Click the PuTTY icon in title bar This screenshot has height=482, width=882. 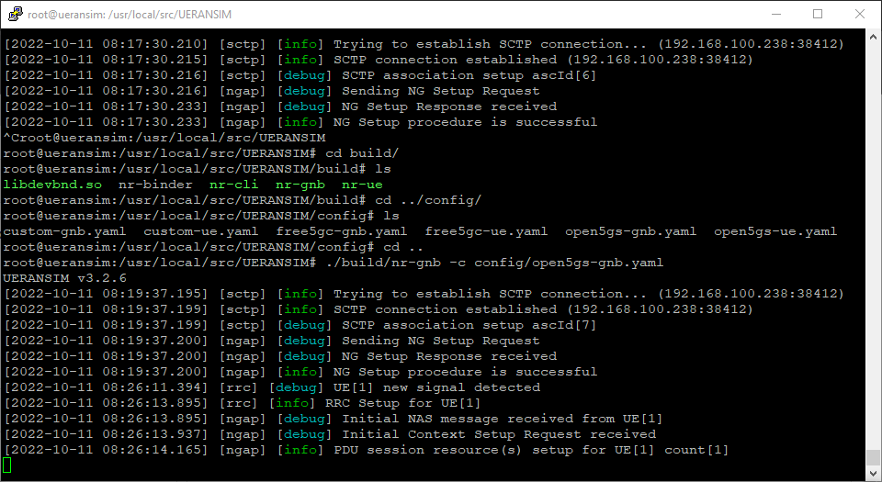coord(16,14)
